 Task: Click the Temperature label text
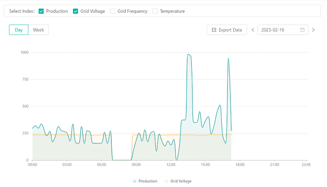pos(172,11)
